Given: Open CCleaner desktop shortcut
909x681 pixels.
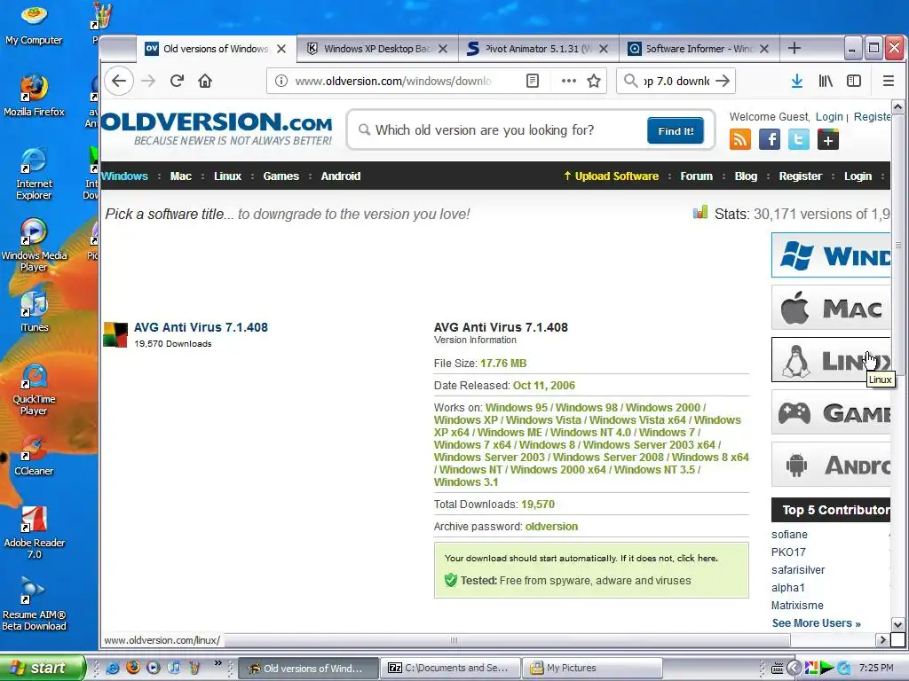Looking at the screenshot, I should (x=34, y=455).
